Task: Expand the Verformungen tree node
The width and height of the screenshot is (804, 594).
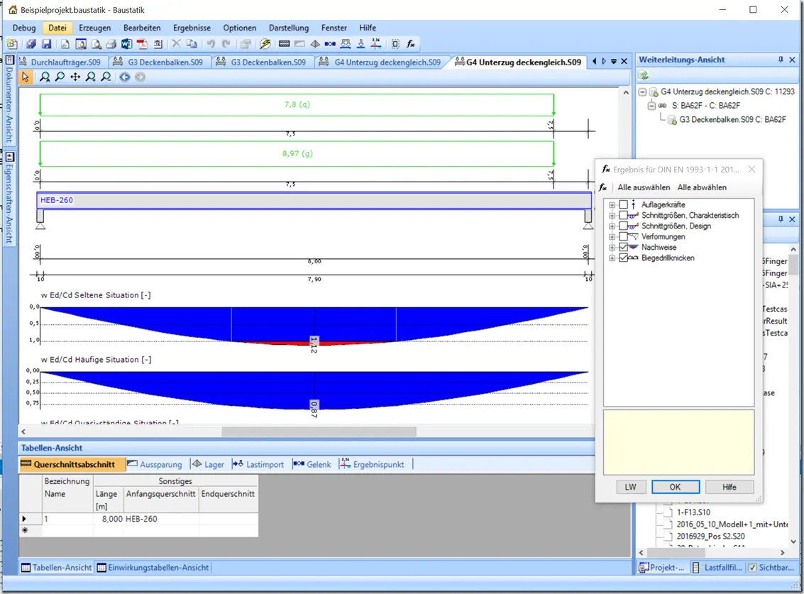Action: pos(612,237)
